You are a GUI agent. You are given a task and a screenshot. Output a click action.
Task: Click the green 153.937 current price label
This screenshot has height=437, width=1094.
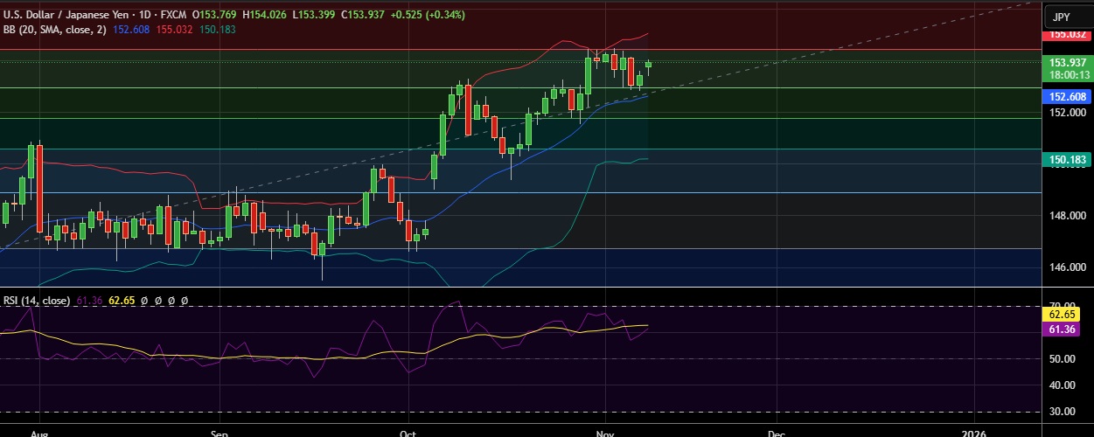click(x=1068, y=63)
